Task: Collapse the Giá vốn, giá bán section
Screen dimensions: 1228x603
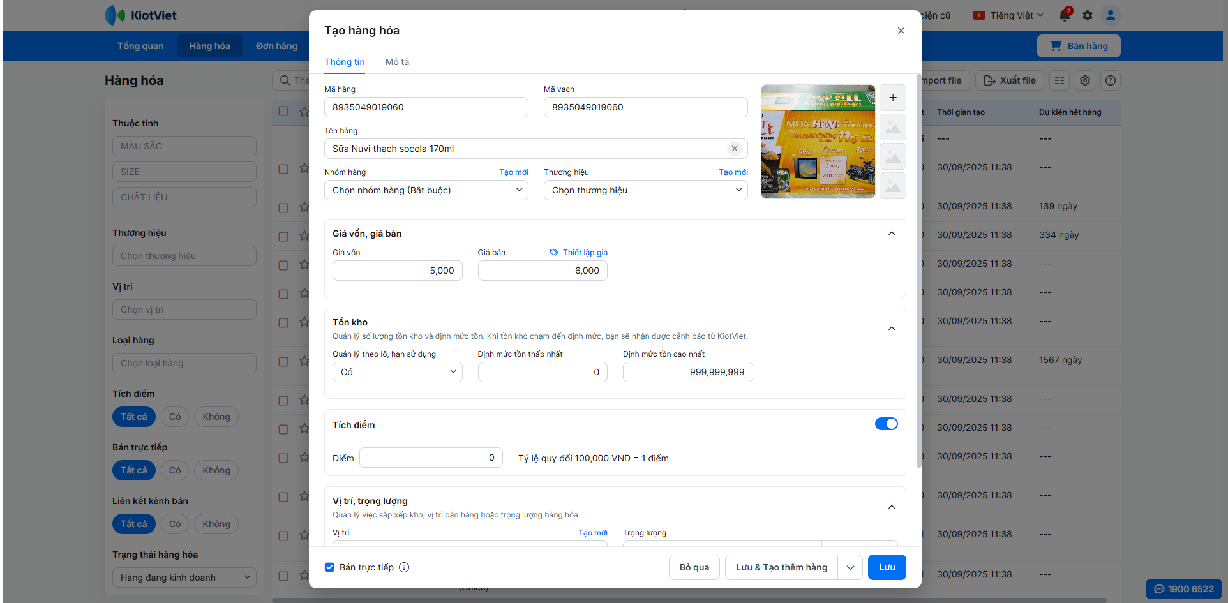Action: coord(892,234)
